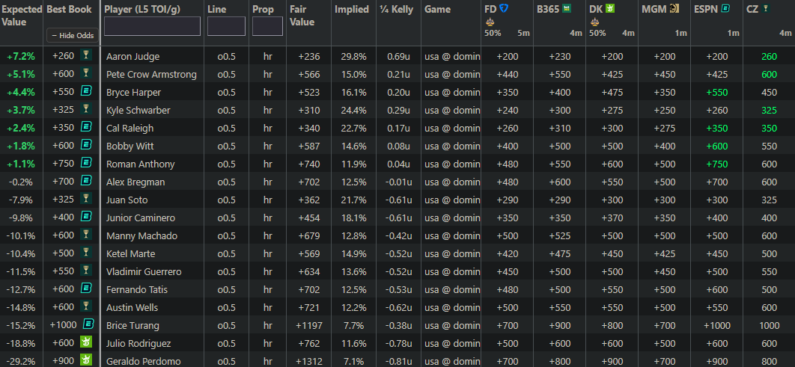Click the +566 fair value cell

[308, 75]
